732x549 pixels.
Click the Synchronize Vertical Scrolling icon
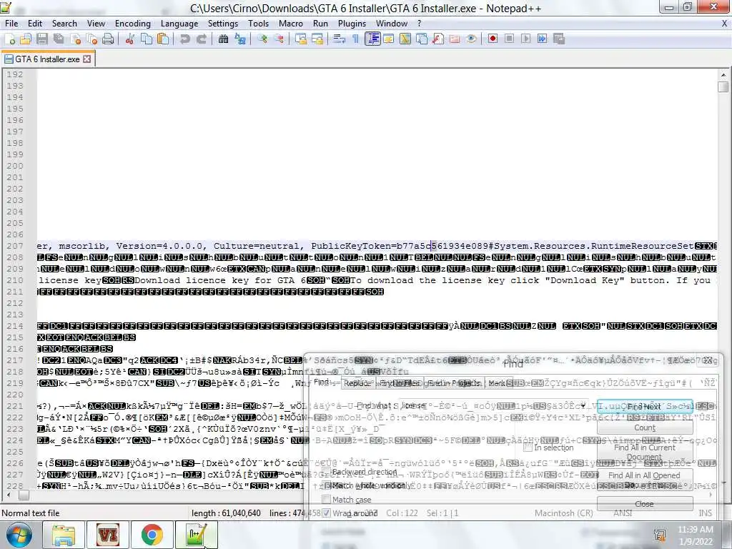coord(301,39)
